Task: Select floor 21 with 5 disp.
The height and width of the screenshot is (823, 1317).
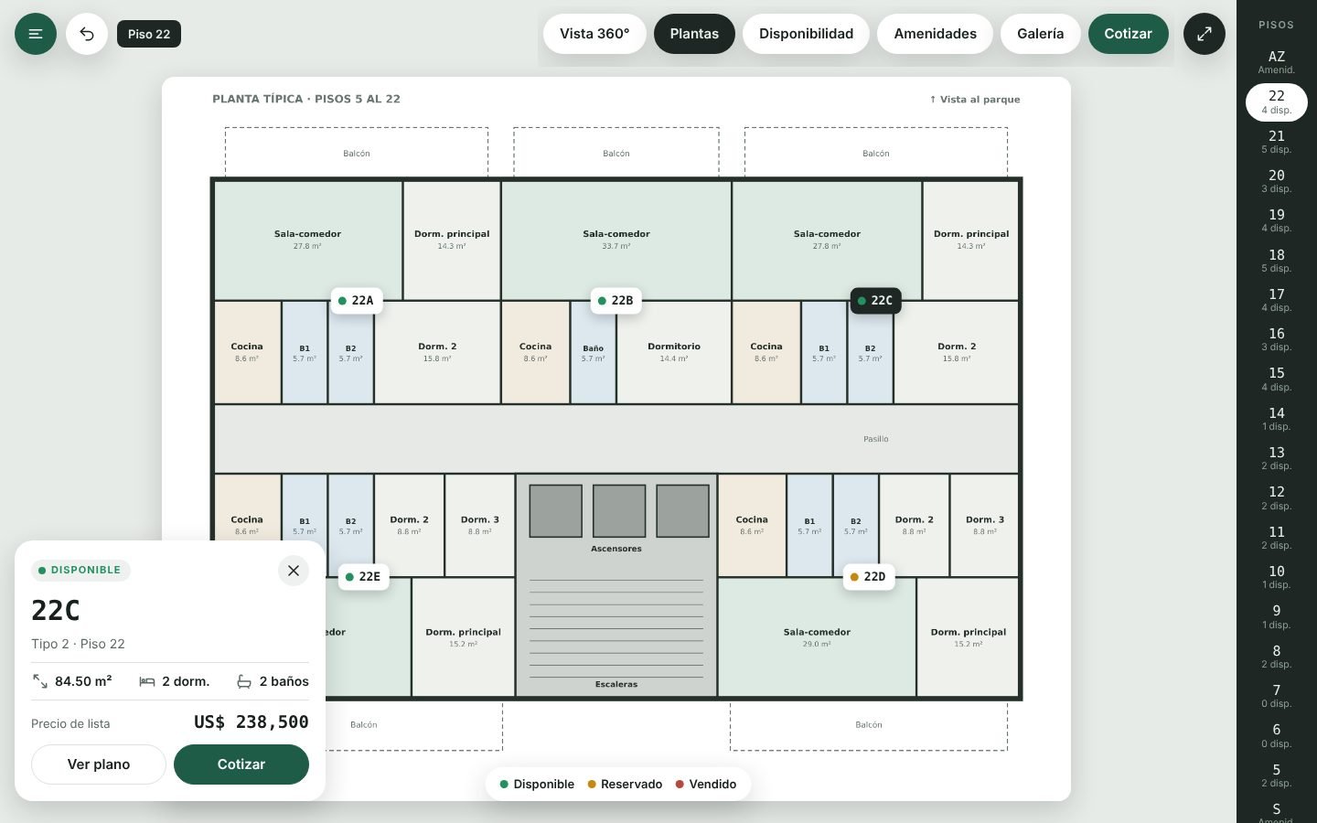Action: click(x=1277, y=142)
